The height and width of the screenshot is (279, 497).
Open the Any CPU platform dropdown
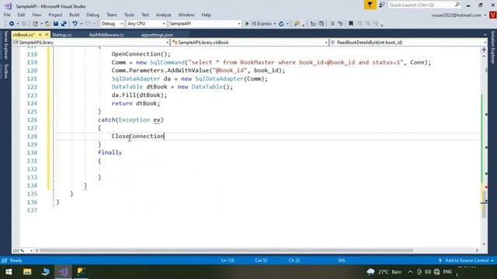point(146,24)
